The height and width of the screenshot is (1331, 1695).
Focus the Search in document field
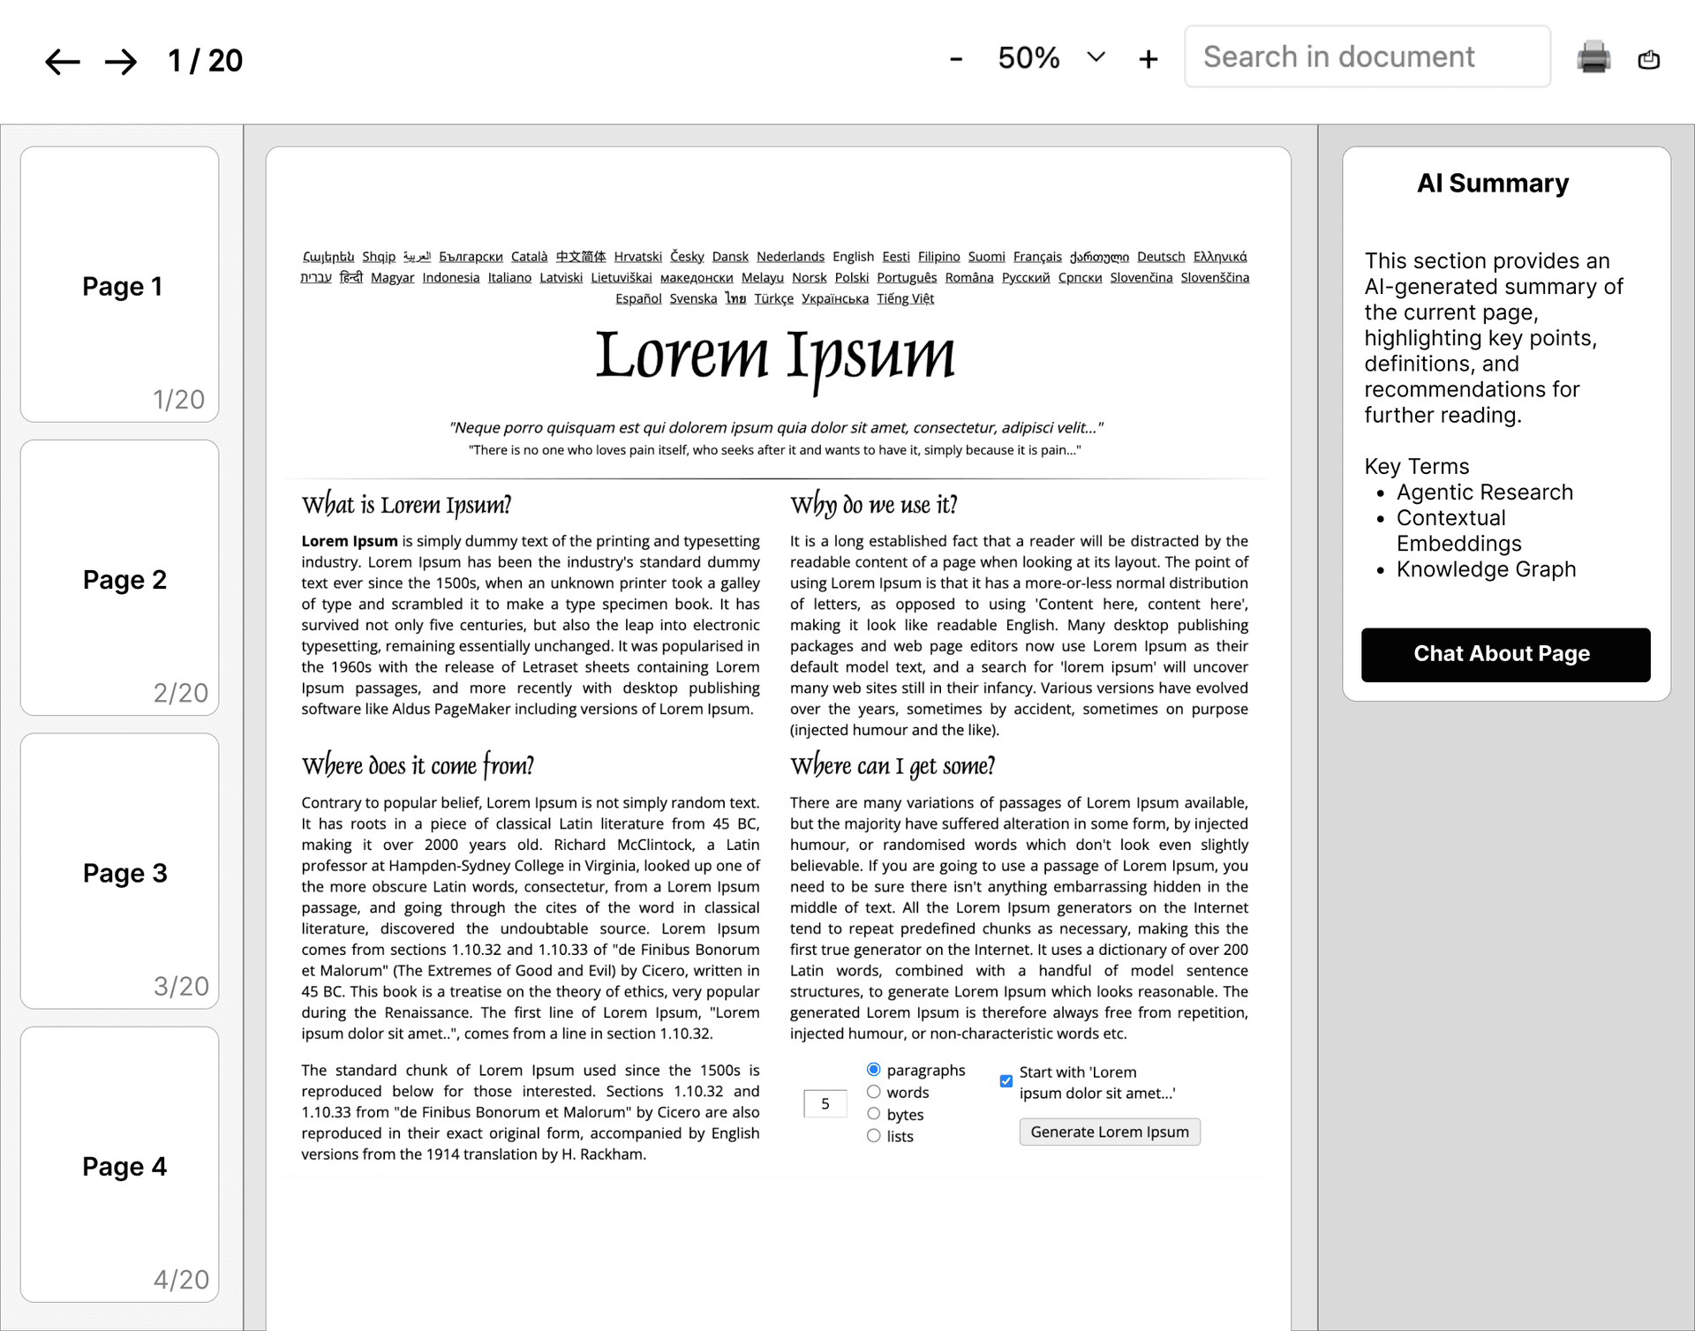[1367, 56]
